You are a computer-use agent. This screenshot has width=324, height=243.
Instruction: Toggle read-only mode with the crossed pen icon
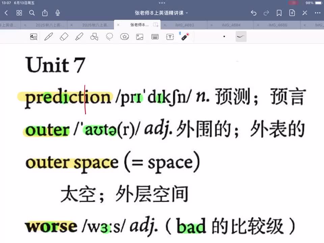305,13
